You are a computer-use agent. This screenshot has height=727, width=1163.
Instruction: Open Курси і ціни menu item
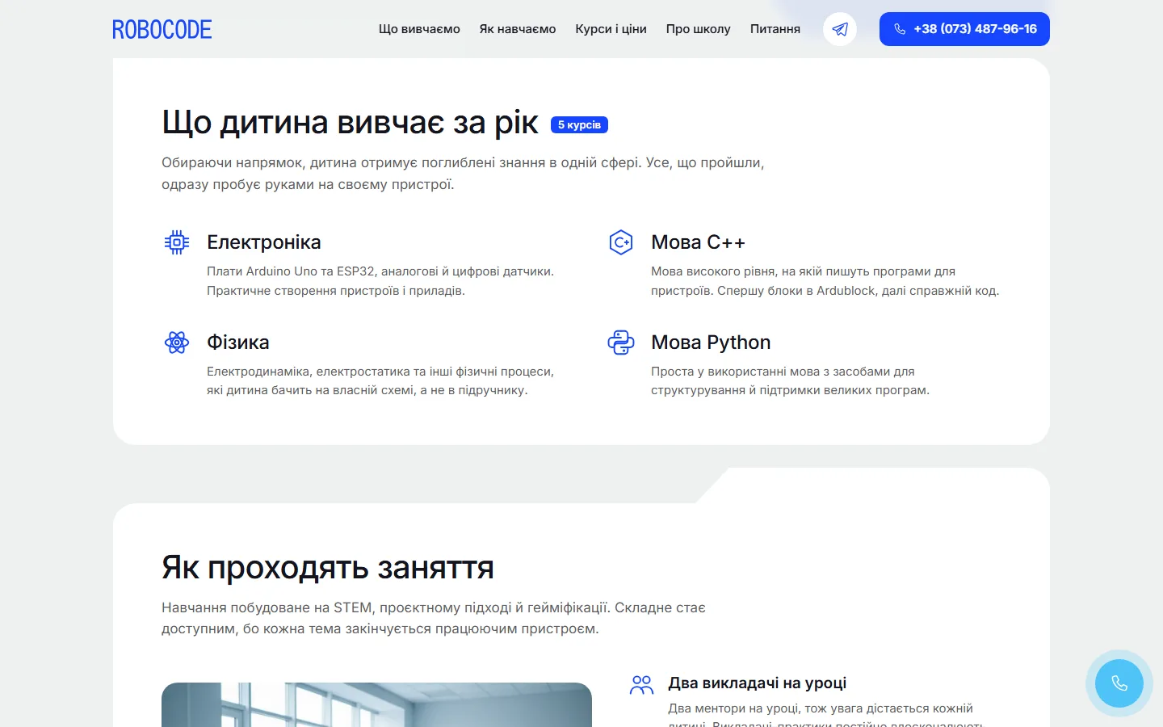611,29
